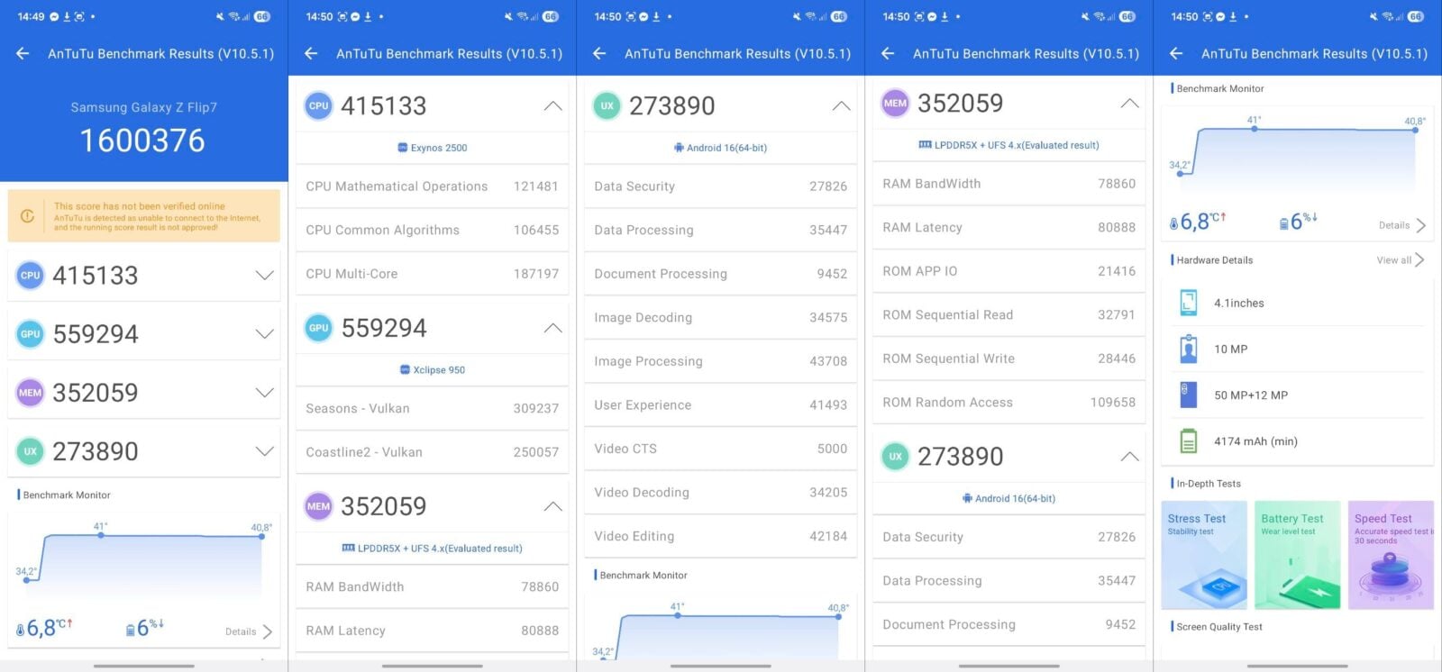Tap the back arrow in the first screenshot
Screen dimensions: 1442x672
(23, 54)
